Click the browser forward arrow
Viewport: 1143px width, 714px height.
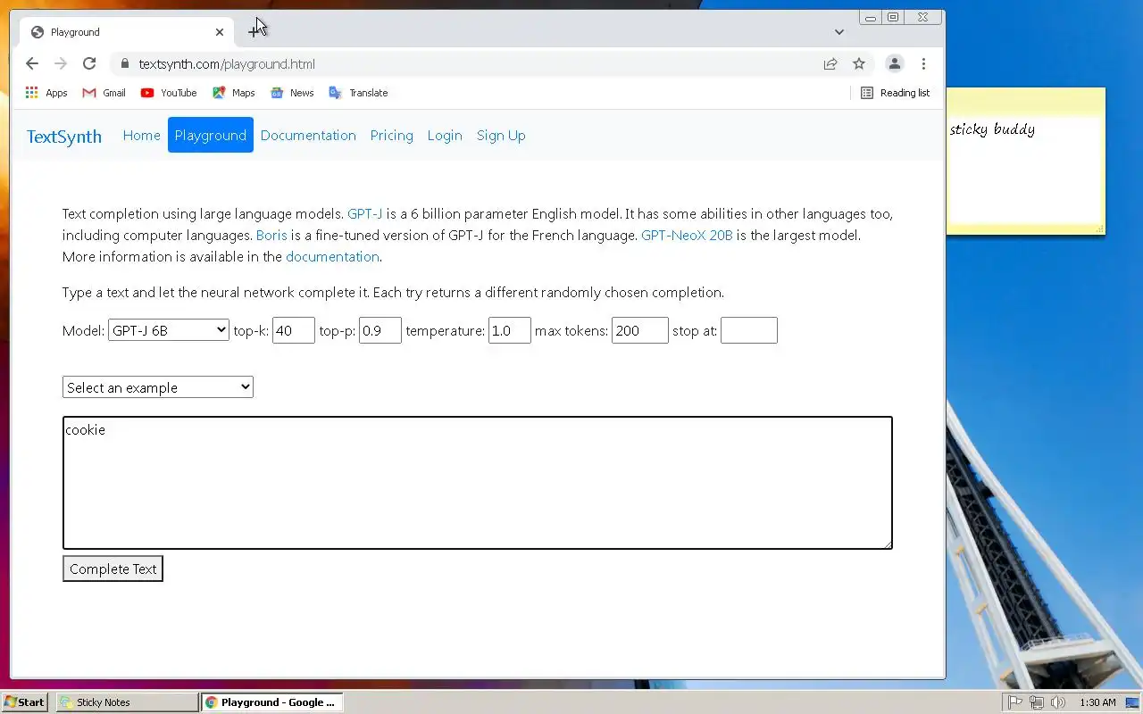(61, 63)
